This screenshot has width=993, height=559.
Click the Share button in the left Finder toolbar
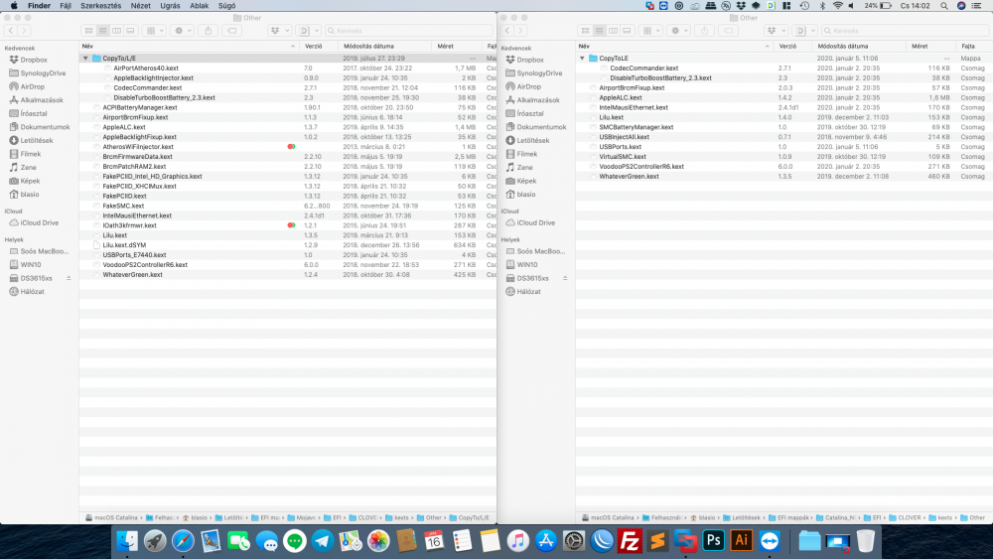210,31
